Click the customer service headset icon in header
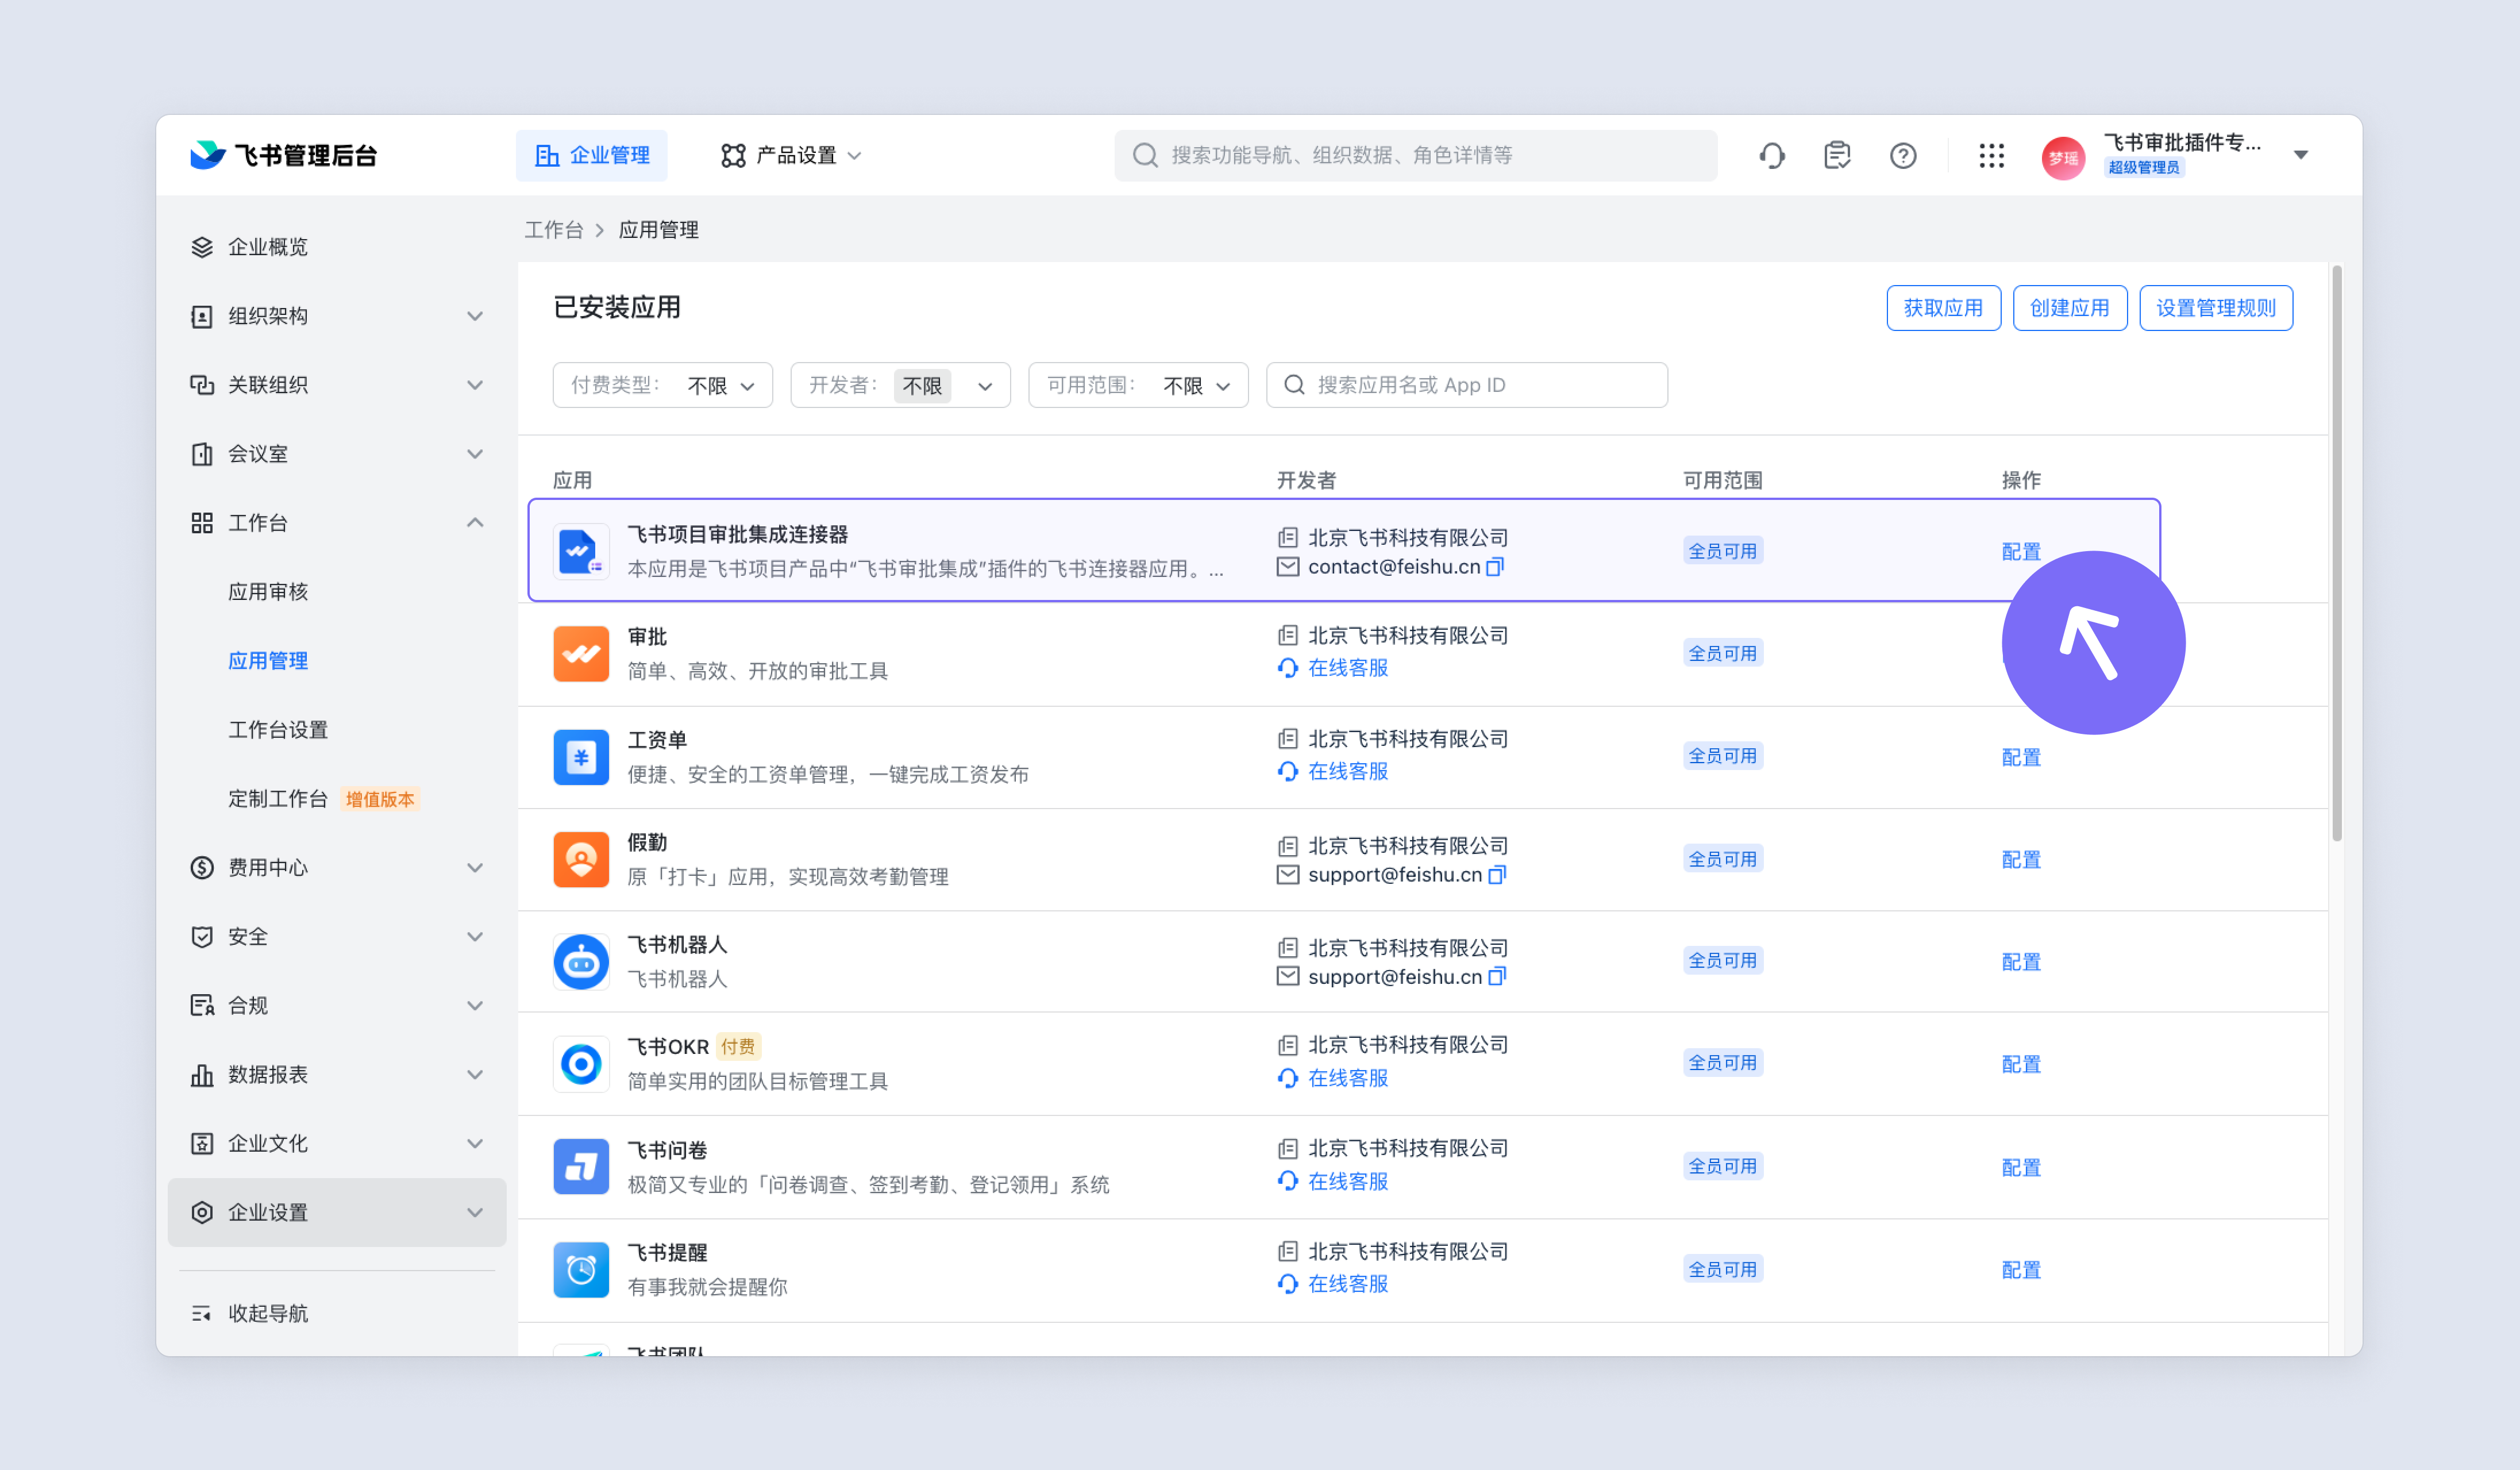 pyautogui.click(x=1771, y=155)
